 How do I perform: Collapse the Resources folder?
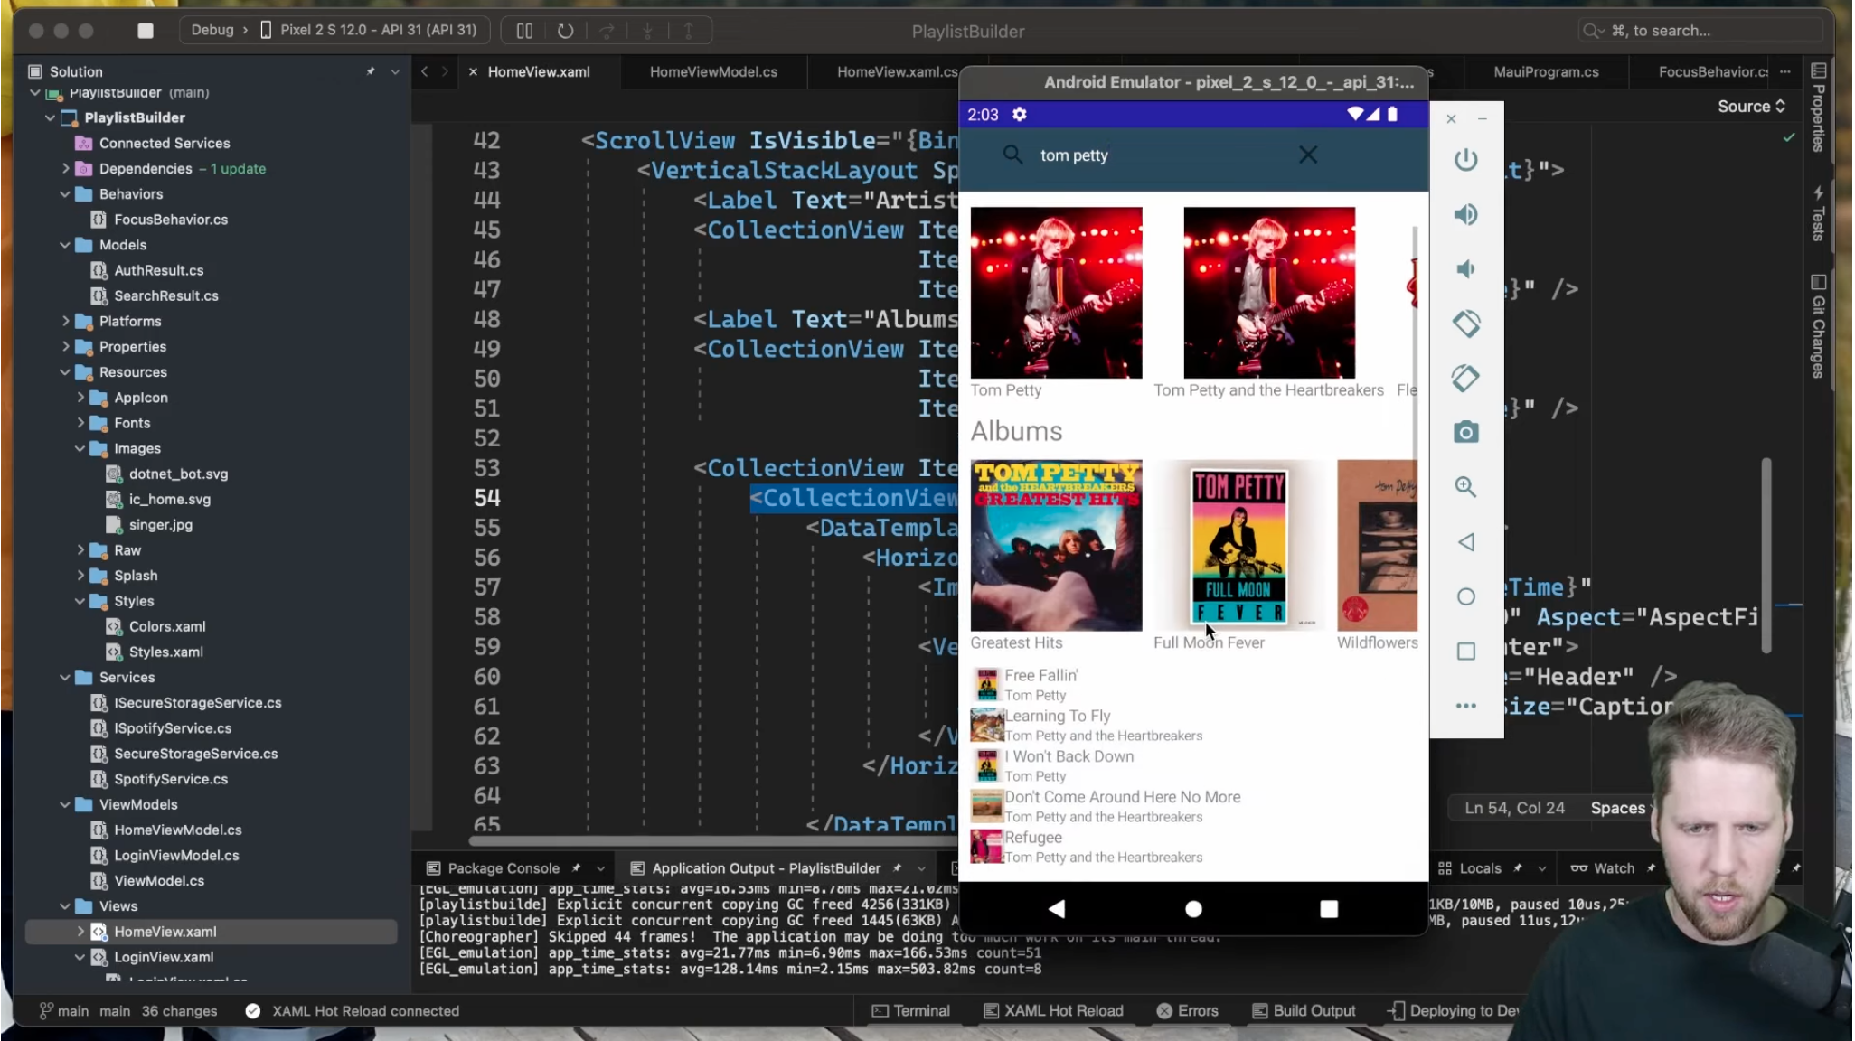coord(65,372)
